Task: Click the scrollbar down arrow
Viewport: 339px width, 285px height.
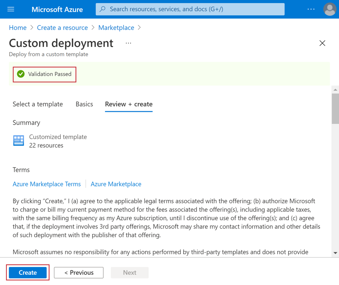Action: tap(335, 253)
